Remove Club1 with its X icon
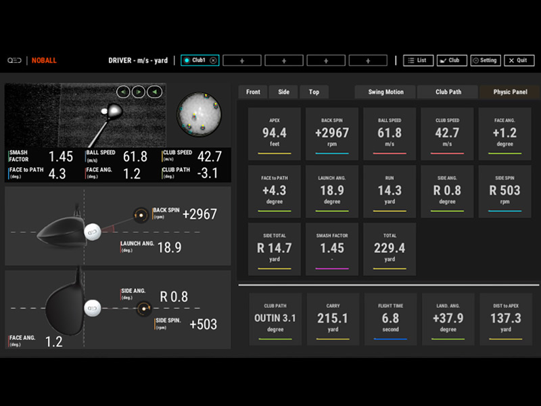 click(213, 60)
